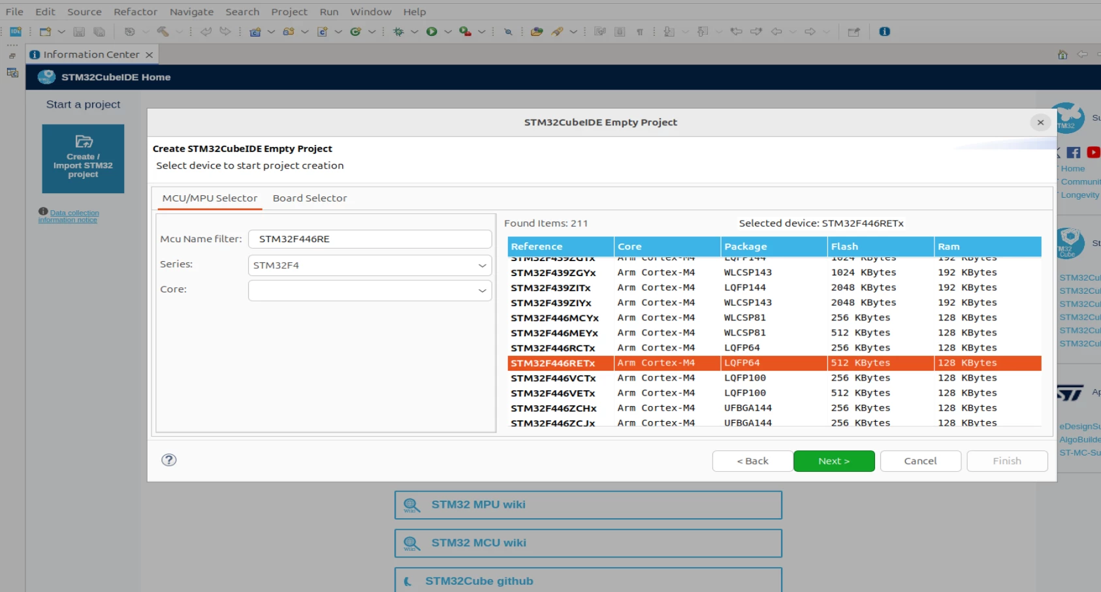Viewport: 1101px width, 592px height.
Task: Click the Open folder toolbar icon
Action: point(537,31)
